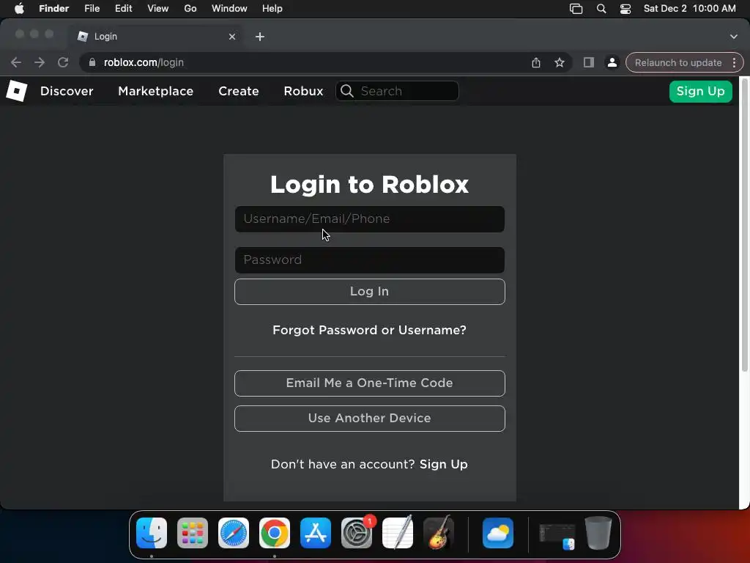Viewport: 750px width, 563px height.
Task: Share this page using the share icon
Action: 536,63
